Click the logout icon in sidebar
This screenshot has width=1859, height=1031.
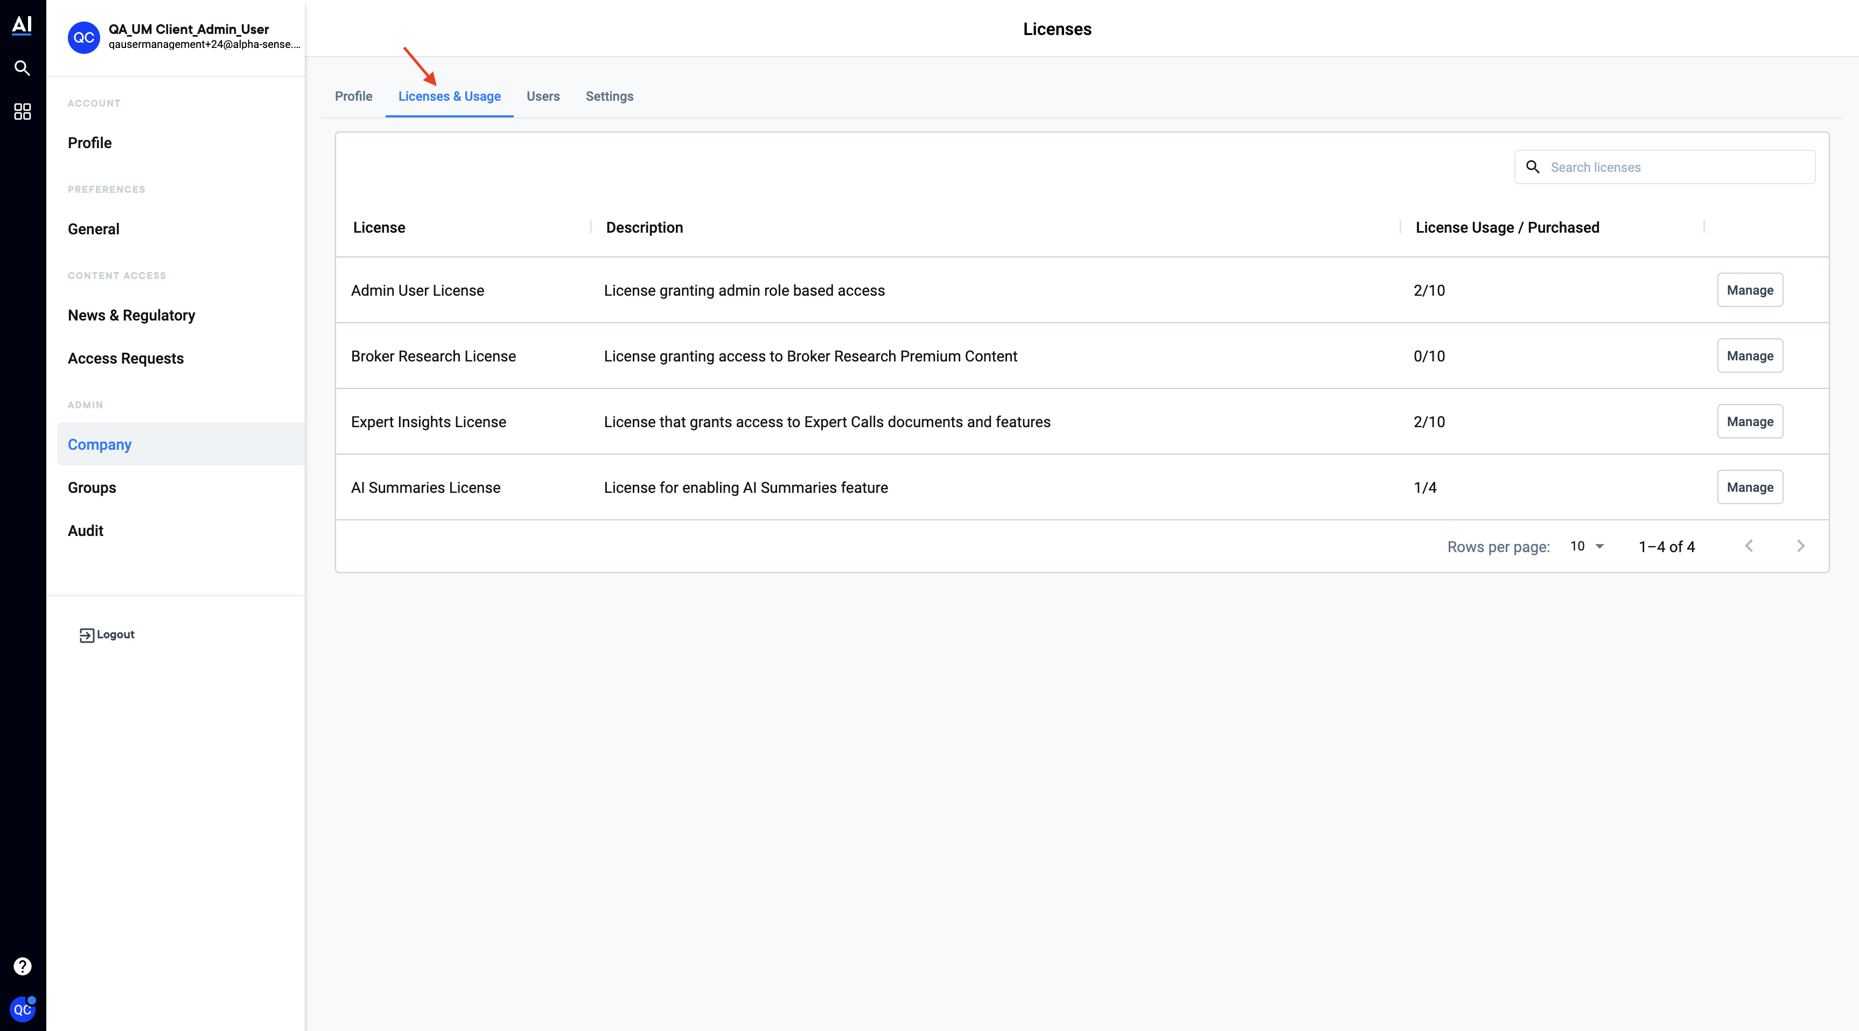pos(86,633)
